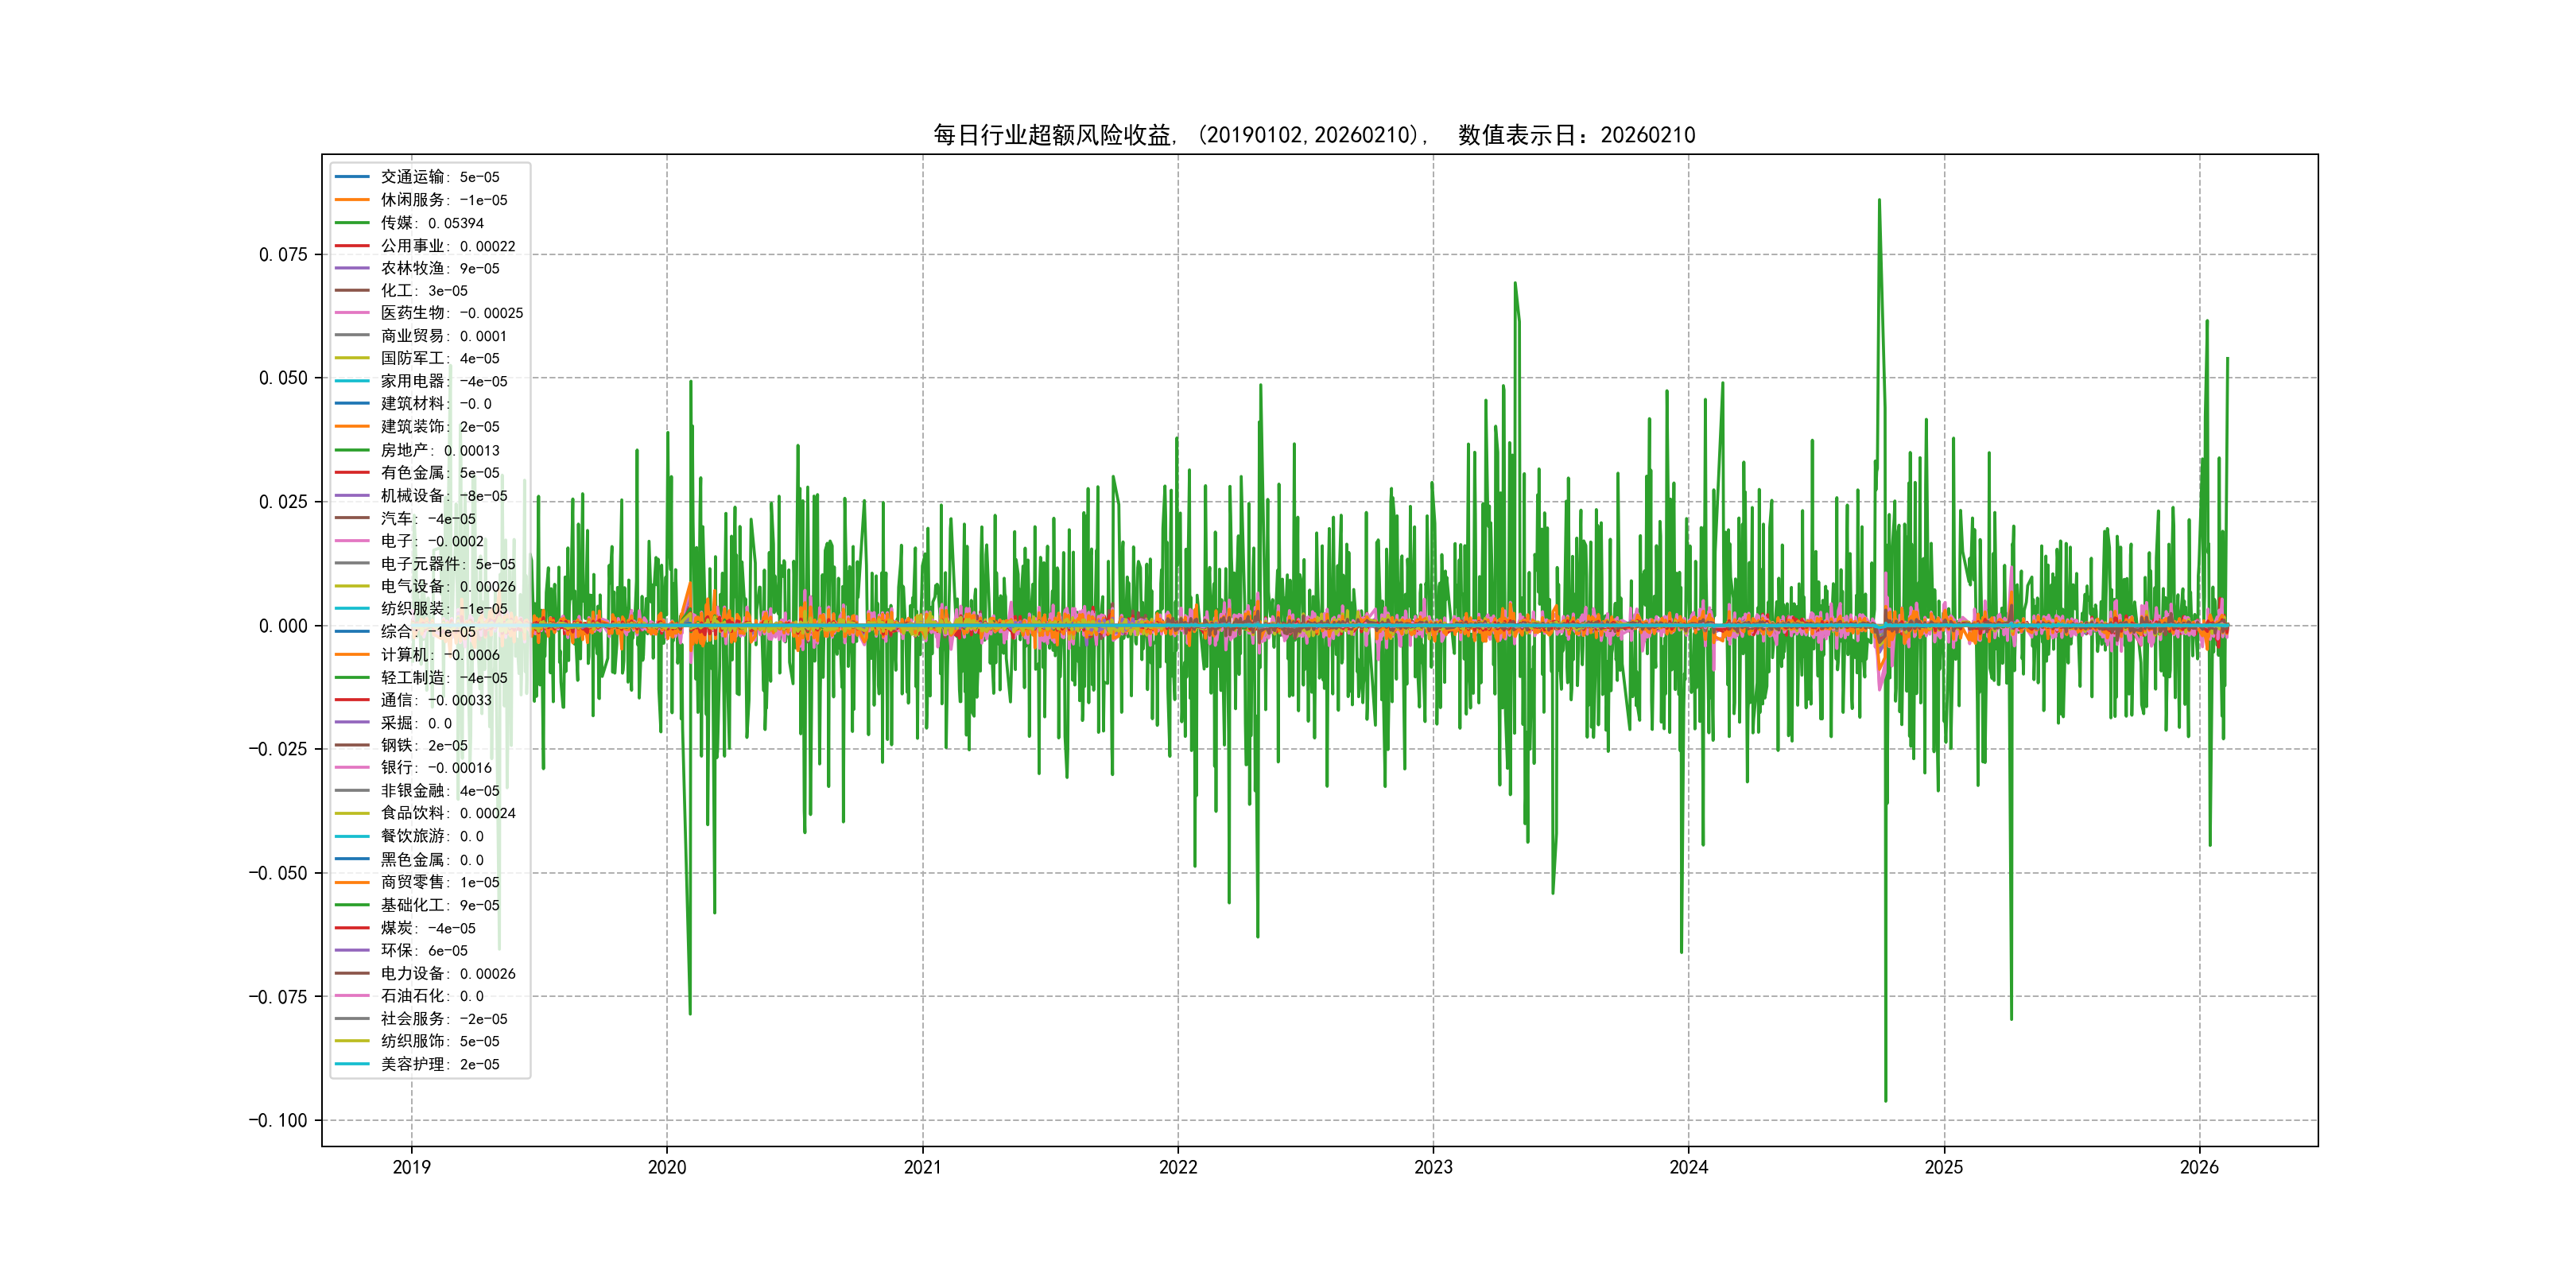
Task: Click the 美容护理 legend item
Action: (x=439, y=1064)
